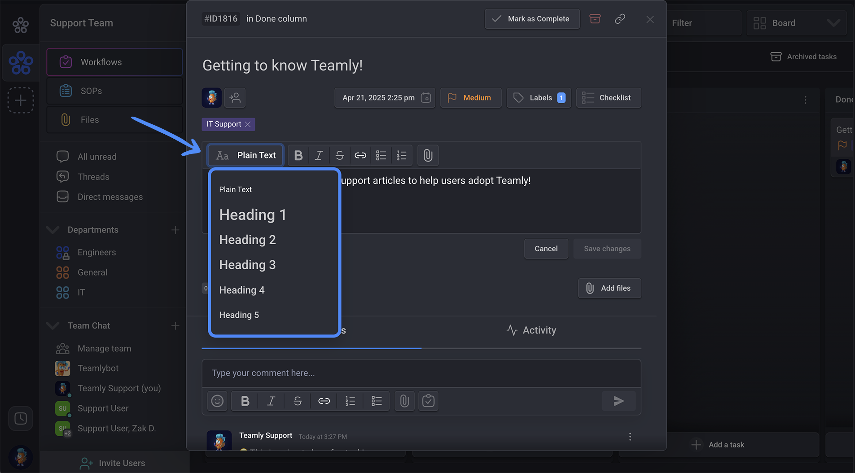Image resolution: width=855 pixels, height=473 pixels.
Task: Click the red archive task icon
Action: (x=595, y=19)
